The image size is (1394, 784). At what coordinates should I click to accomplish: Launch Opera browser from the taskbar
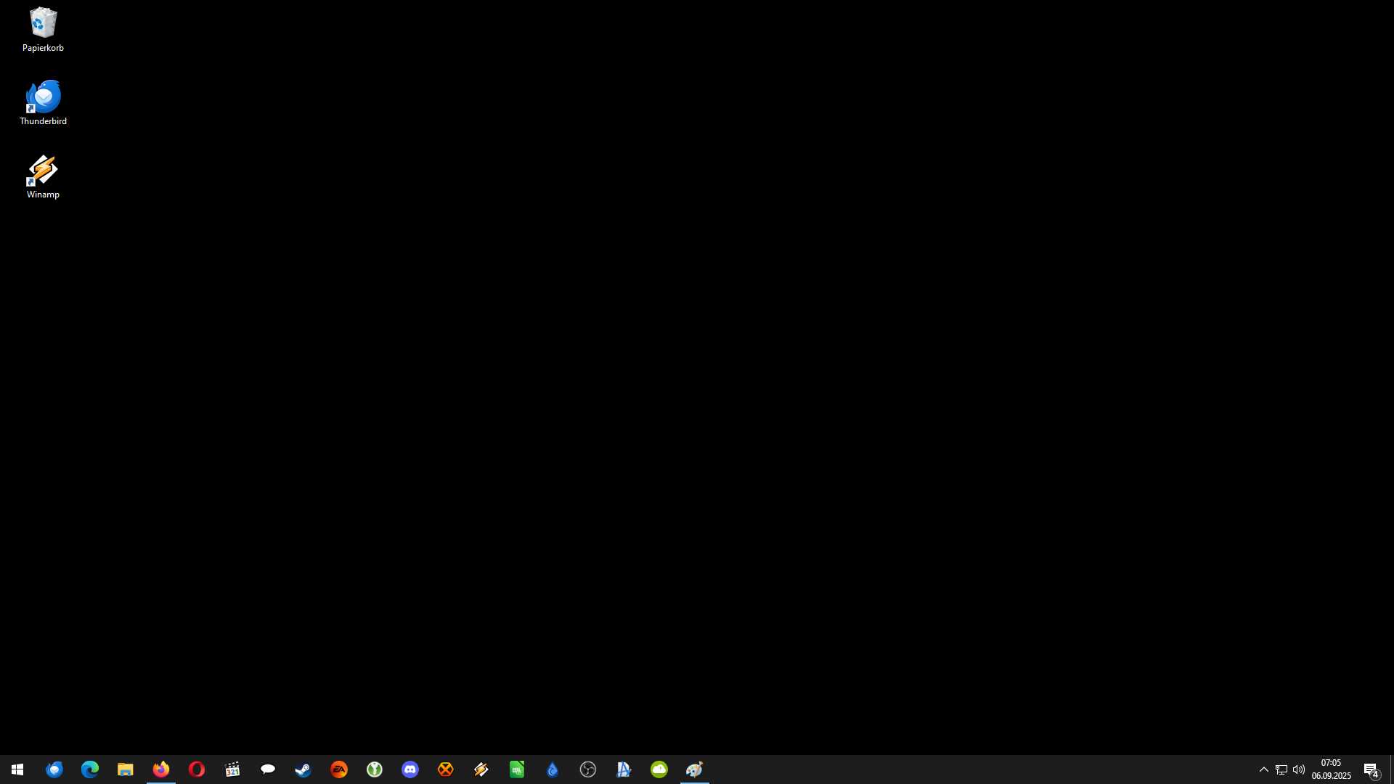[197, 769]
